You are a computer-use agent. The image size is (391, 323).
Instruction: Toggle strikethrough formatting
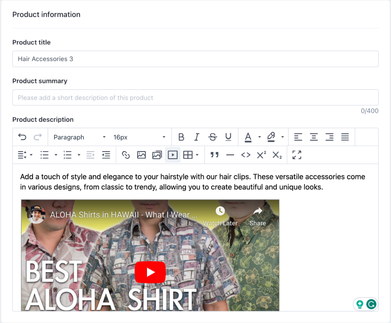point(213,137)
